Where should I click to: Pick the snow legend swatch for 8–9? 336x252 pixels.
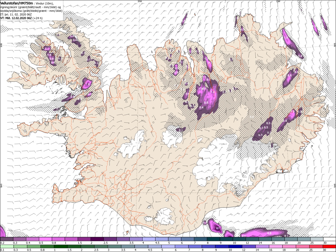tap(213, 239)
